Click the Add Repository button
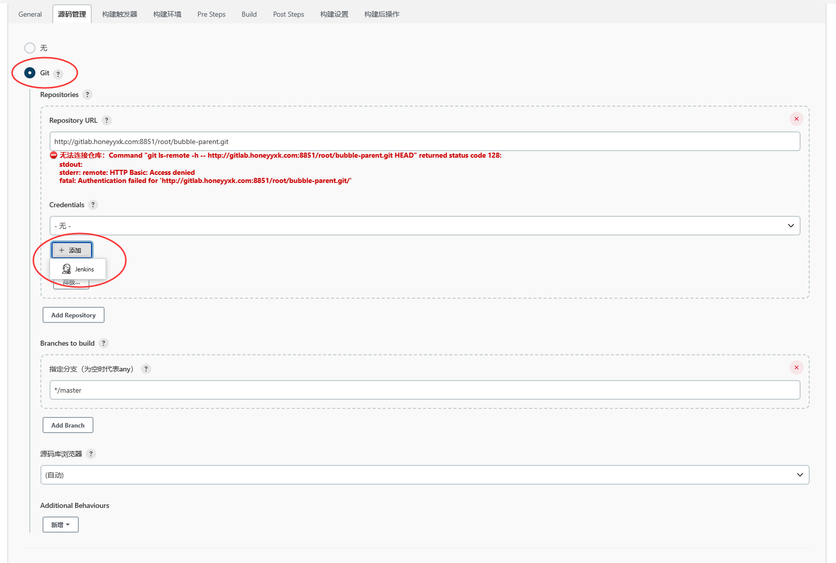This screenshot has height=563, width=836. tap(73, 315)
